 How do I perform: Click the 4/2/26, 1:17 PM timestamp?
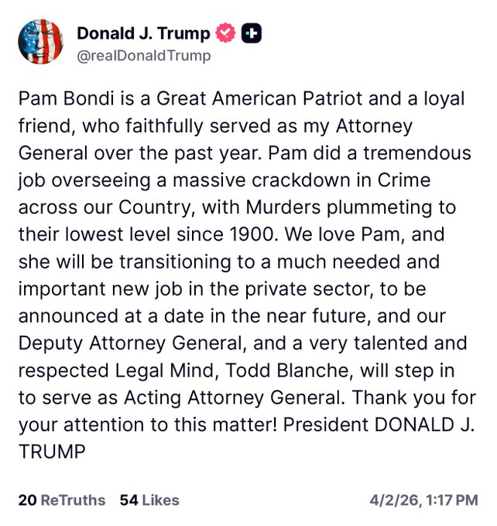(423, 500)
